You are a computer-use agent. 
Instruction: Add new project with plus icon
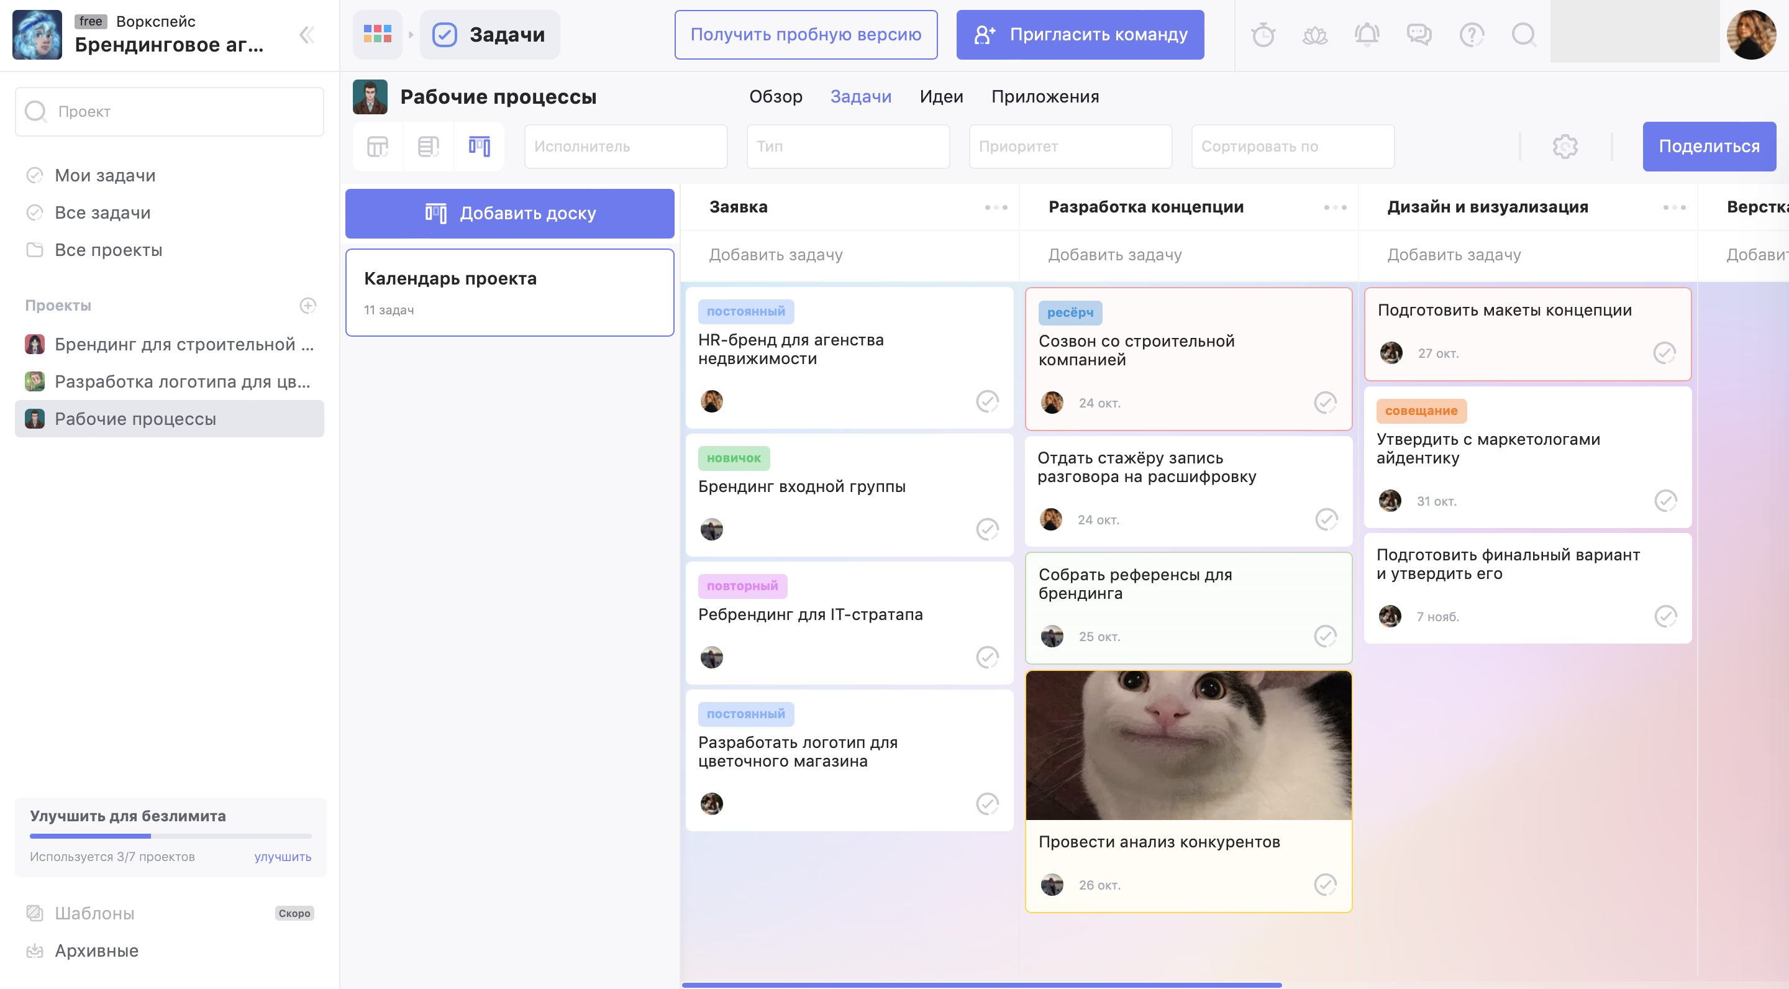tap(307, 306)
